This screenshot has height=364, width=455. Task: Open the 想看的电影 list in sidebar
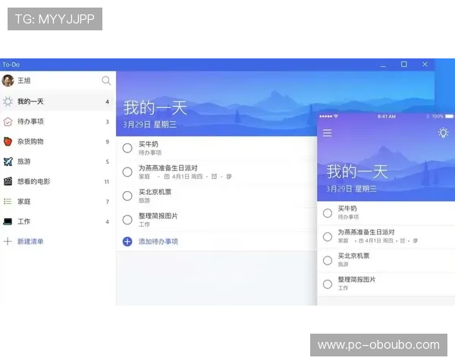tap(58, 181)
